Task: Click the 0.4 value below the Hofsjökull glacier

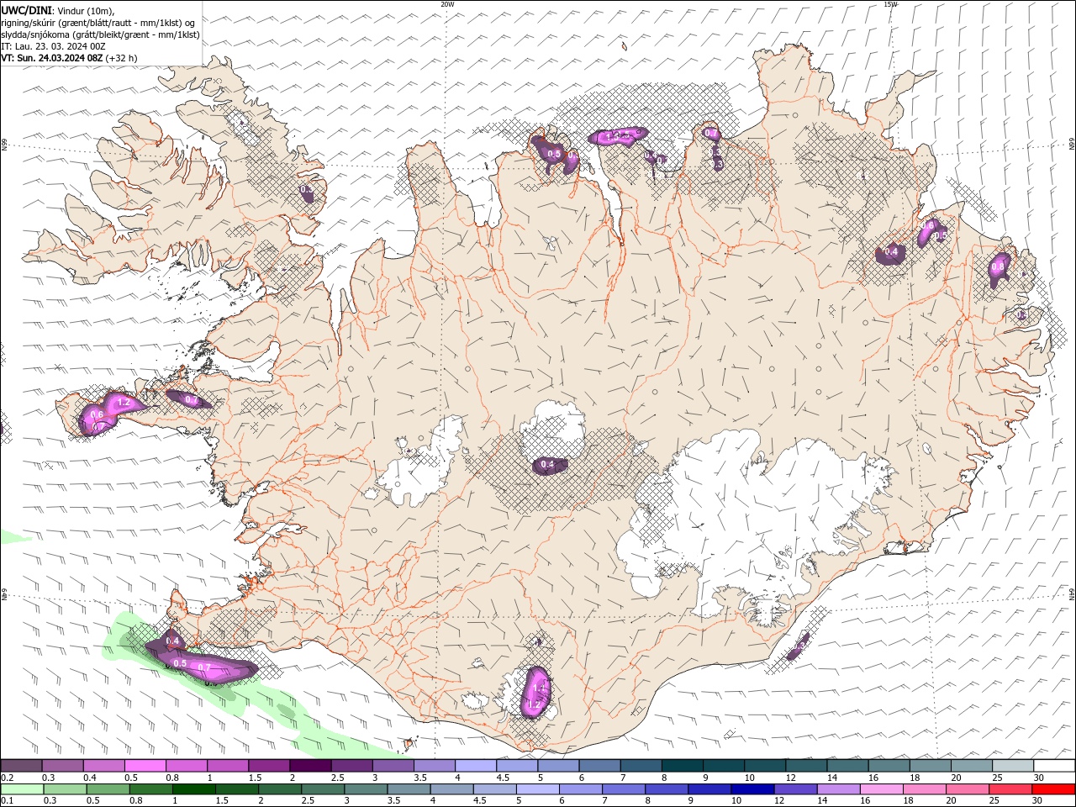Action: tap(547, 464)
